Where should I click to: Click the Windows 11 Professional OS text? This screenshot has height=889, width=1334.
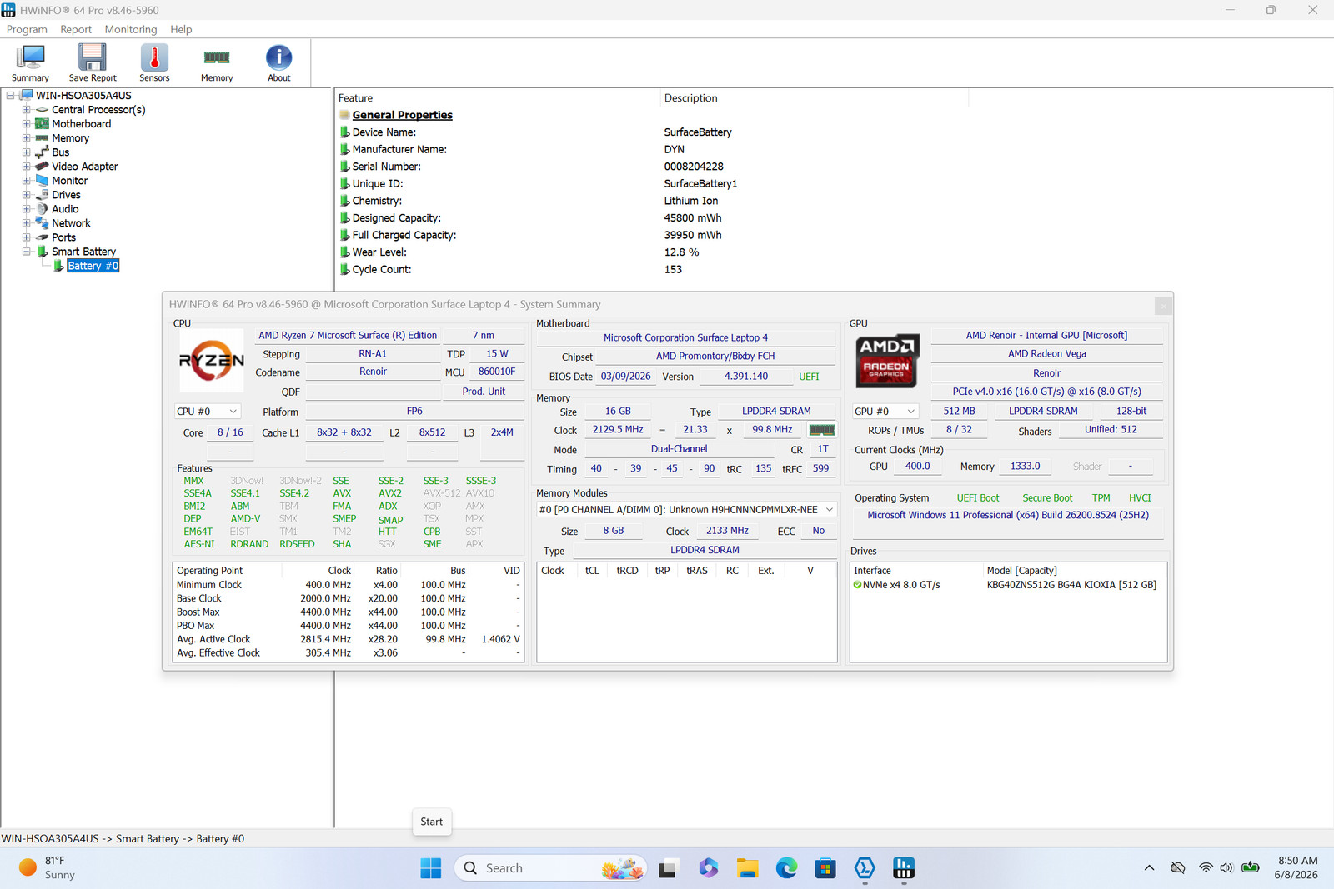click(x=1008, y=516)
